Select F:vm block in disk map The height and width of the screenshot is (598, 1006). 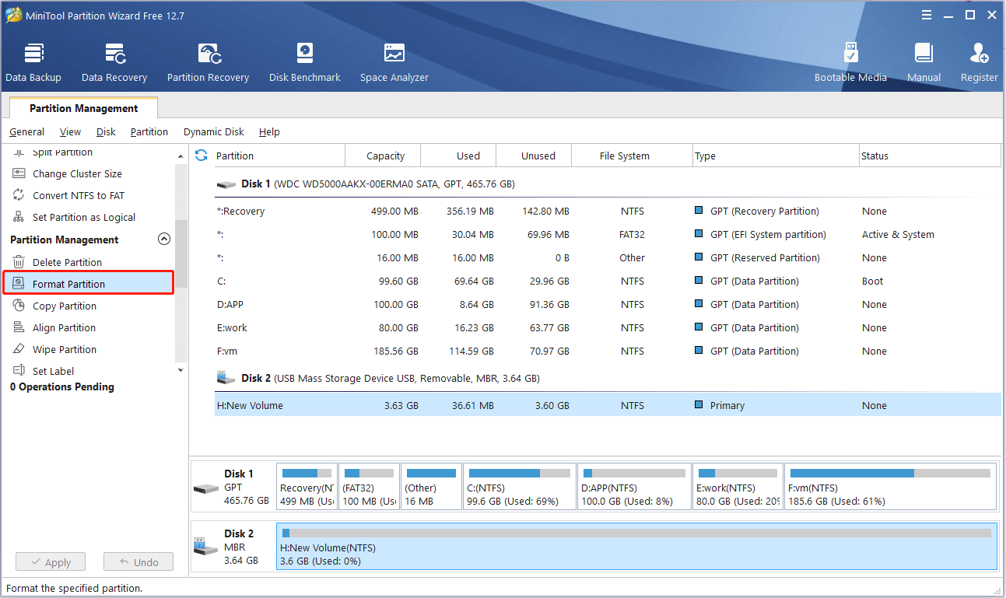[x=890, y=486]
